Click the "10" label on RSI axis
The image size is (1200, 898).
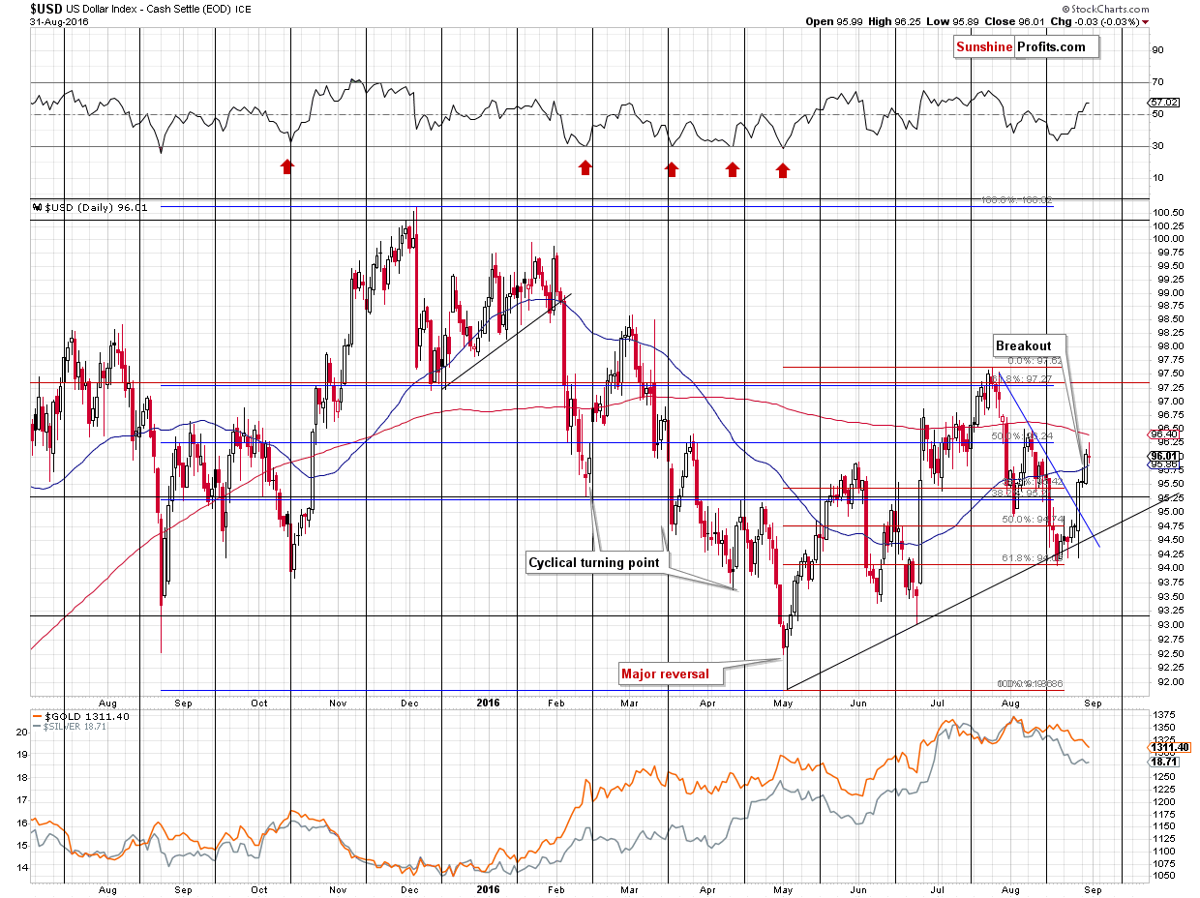[x=1156, y=178]
